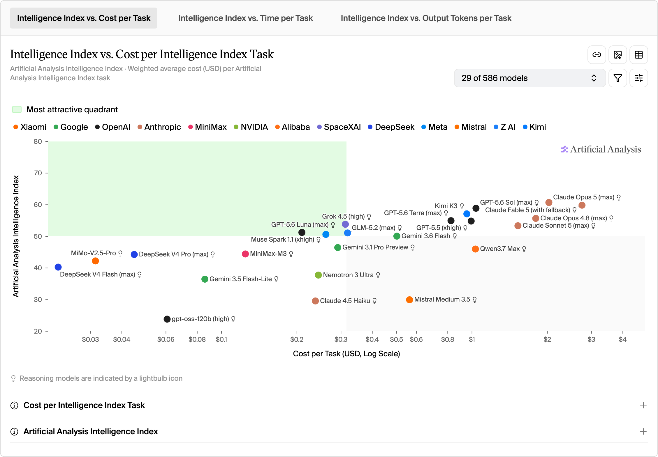658x457 pixels.
Task: Select the Claude Fable 5 (with fallback) data point
Action: coord(582,205)
